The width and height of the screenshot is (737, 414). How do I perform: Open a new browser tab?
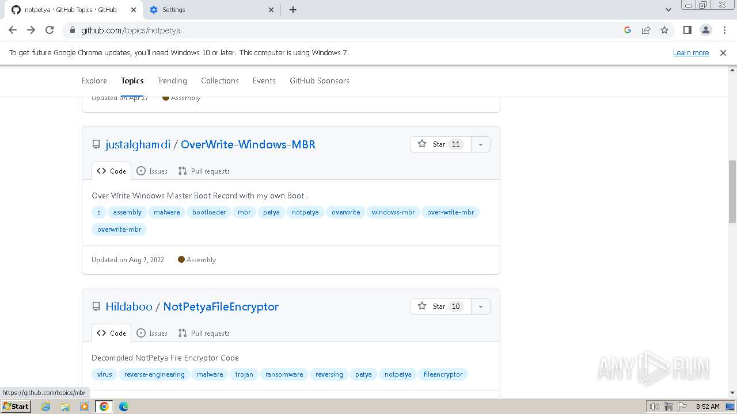coord(292,10)
